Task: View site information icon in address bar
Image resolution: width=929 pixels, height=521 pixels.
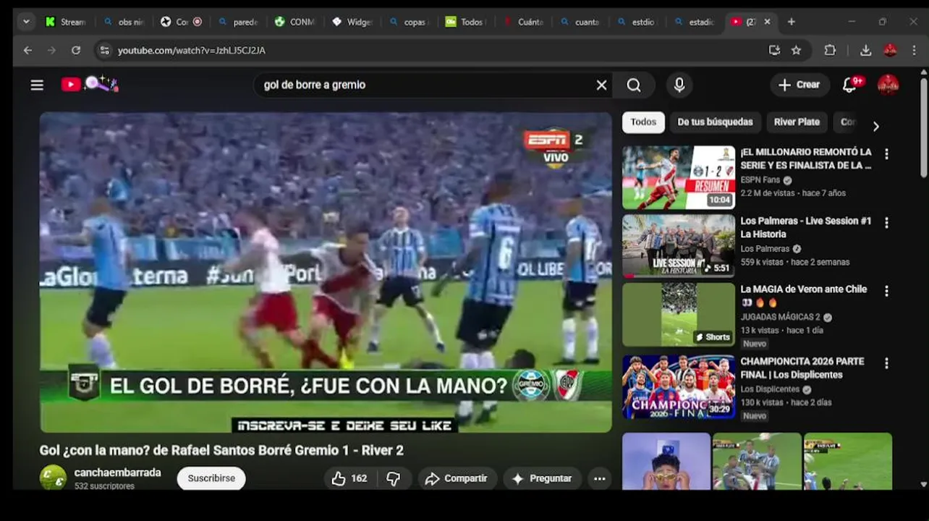Action: point(105,50)
